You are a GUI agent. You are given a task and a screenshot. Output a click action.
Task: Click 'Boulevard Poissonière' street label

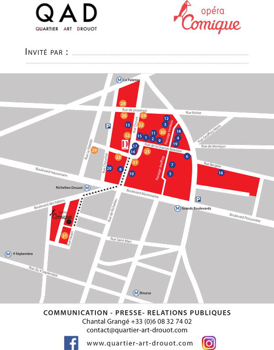click(x=245, y=217)
